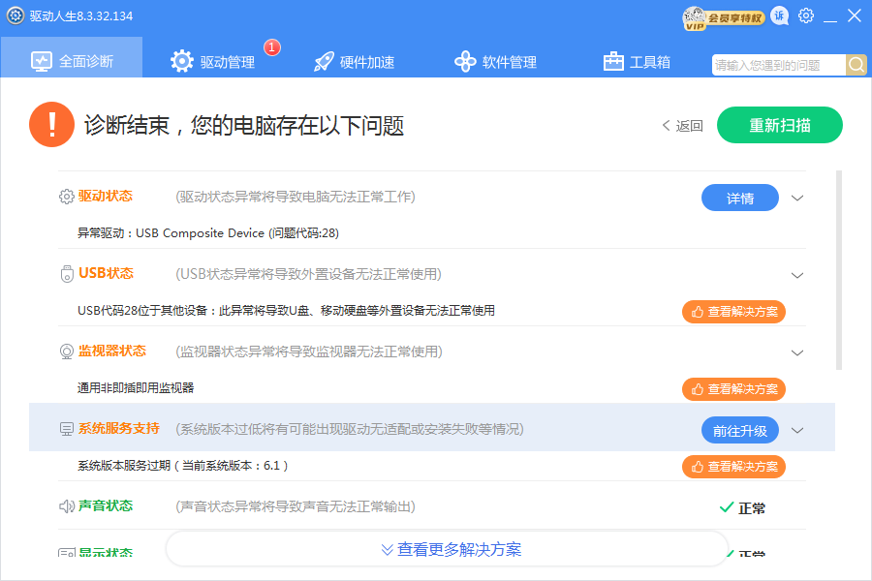Switch to the 全面诊断 tab
872x581 pixels.
tap(72, 58)
